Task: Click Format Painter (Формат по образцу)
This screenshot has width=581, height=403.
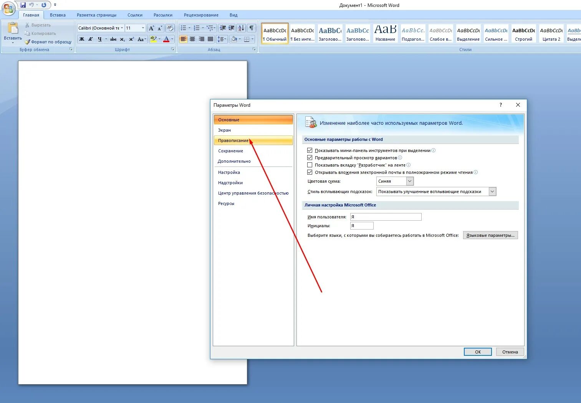Action: [48, 42]
